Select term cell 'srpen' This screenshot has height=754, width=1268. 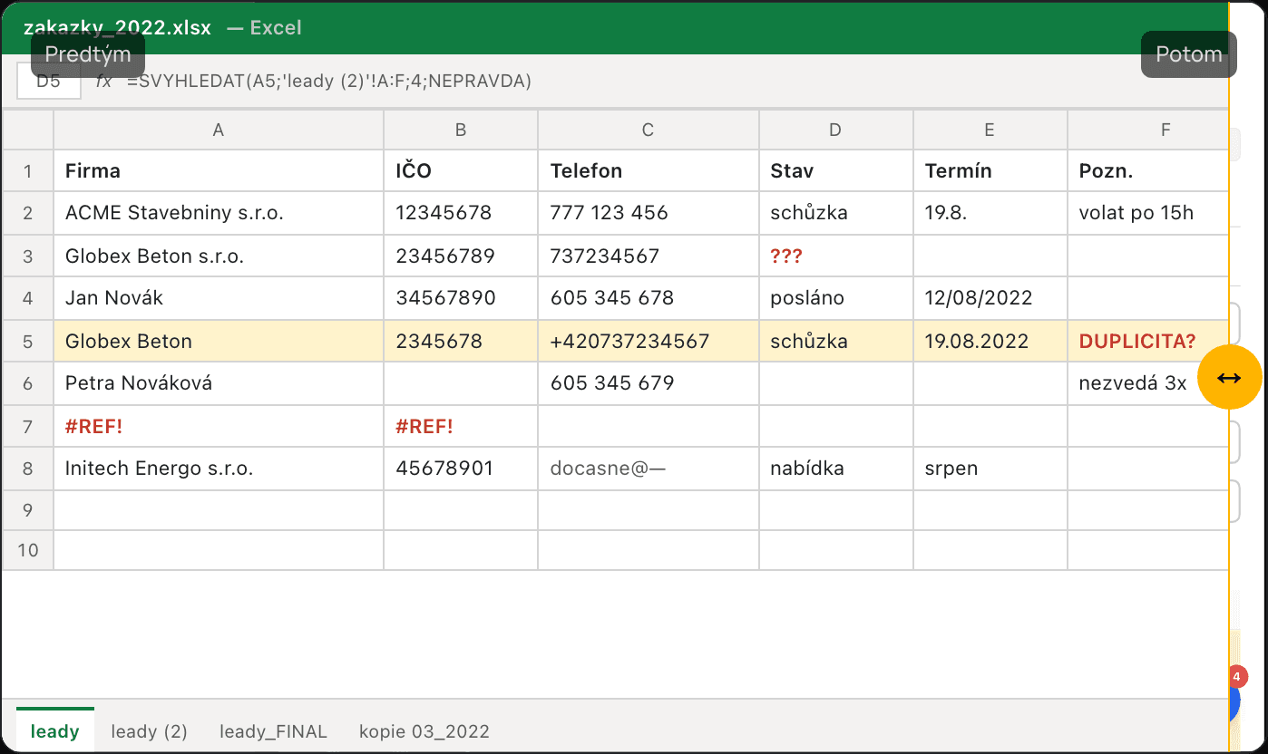(990, 469)
